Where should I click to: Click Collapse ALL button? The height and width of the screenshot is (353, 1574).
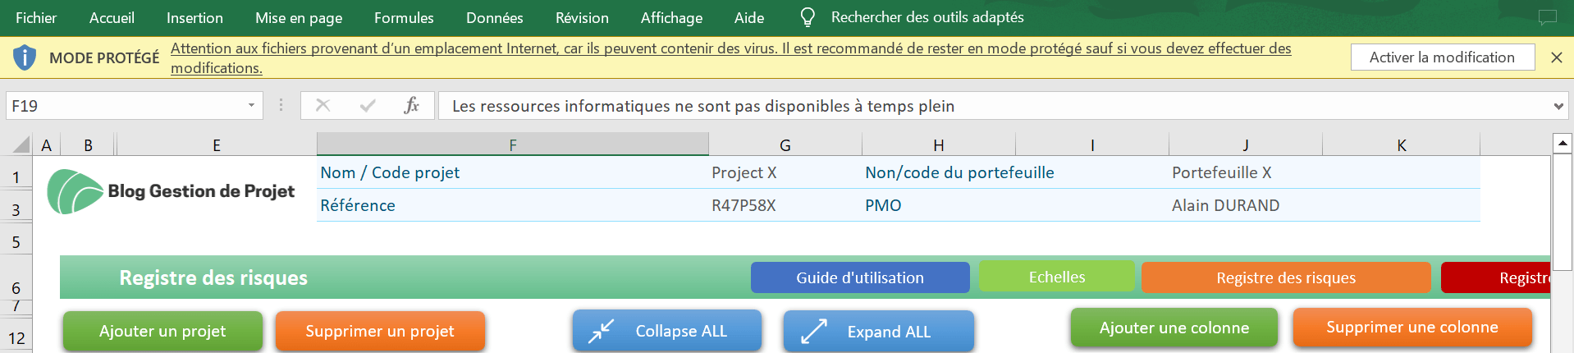(667, 331)
